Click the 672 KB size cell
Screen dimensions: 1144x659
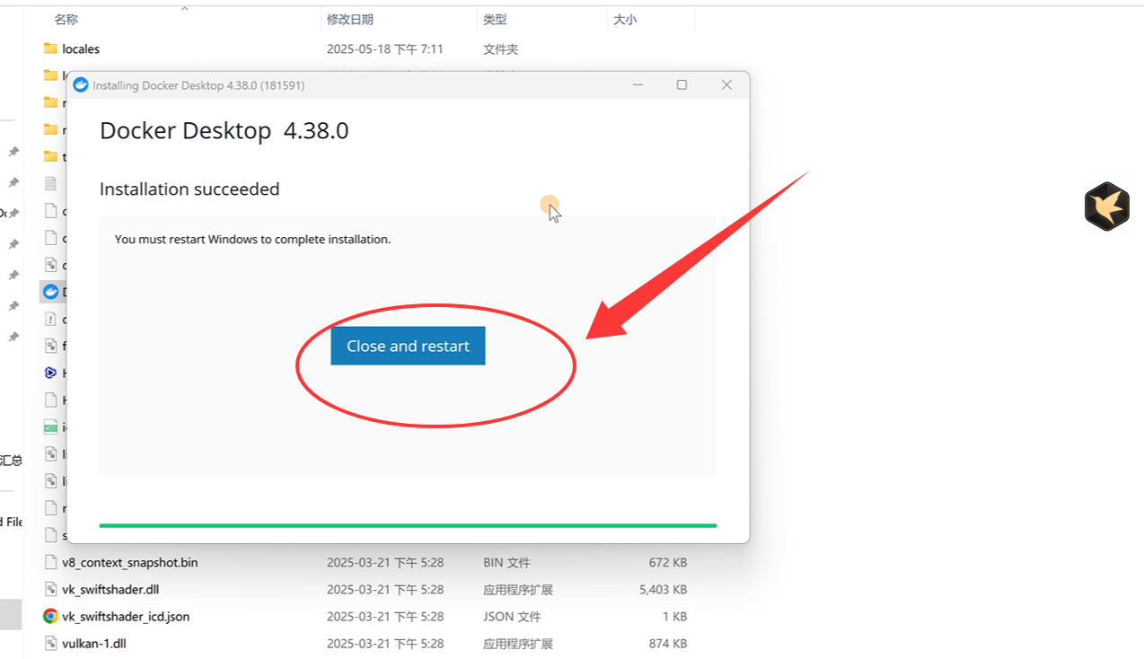(668, 563)
